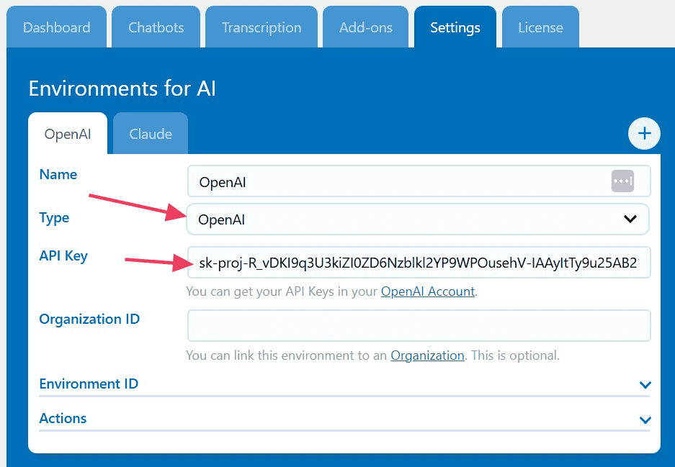Click the Organization ID label

(x=89, y=319)
